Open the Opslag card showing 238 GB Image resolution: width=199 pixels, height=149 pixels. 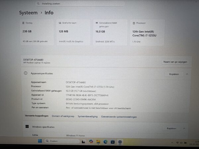pyautogui.click(x=37, y=32)
